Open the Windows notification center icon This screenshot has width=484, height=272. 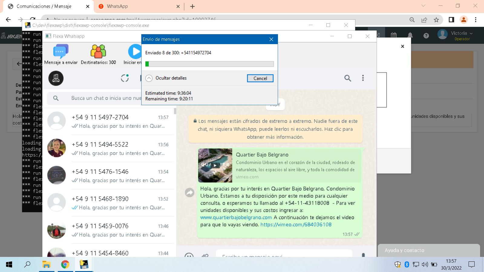click(x=471, y=265)
